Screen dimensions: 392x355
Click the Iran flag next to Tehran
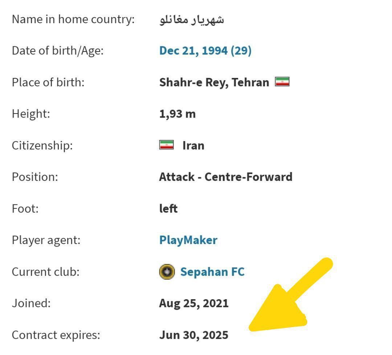pyautogui.click(x=282, y=82)
